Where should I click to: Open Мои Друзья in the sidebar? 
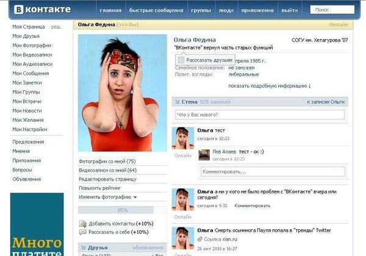pyautogui.click(x=26, y=36)
